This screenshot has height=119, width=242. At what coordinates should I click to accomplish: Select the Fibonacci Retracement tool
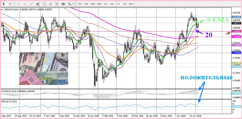44,4
